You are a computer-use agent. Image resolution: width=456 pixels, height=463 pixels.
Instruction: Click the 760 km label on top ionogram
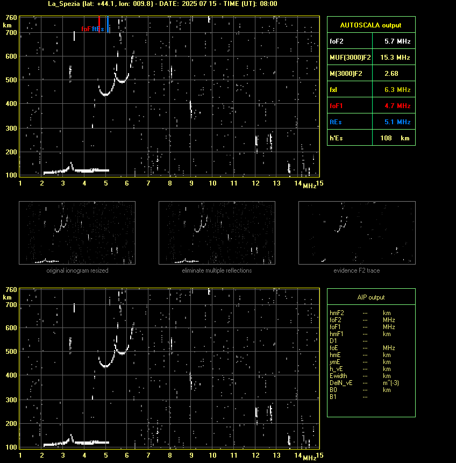point(11,18)
